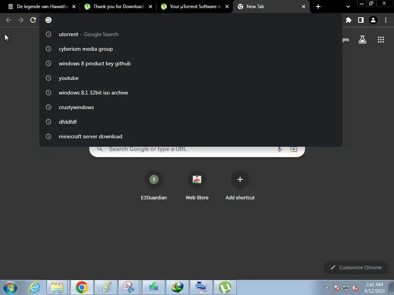Open the Web Store shortcut
Screen dimensions: 394x295
pyautogui.click(x=197, y=186)
